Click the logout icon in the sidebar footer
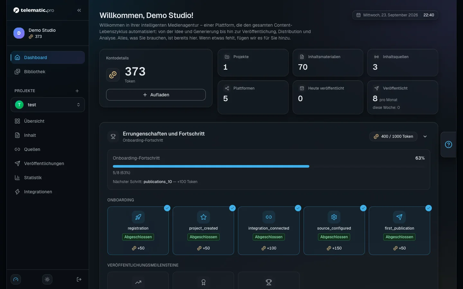Image resolution: width=463 pixels, height=289 pixels. point(79,279)
